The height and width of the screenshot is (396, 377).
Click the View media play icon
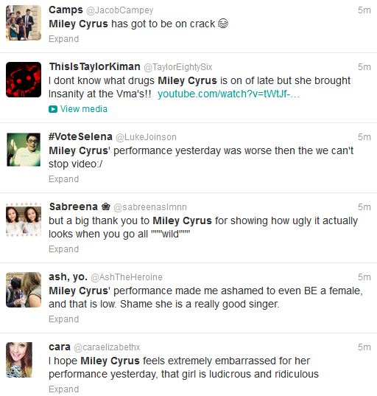click(53, 109)
